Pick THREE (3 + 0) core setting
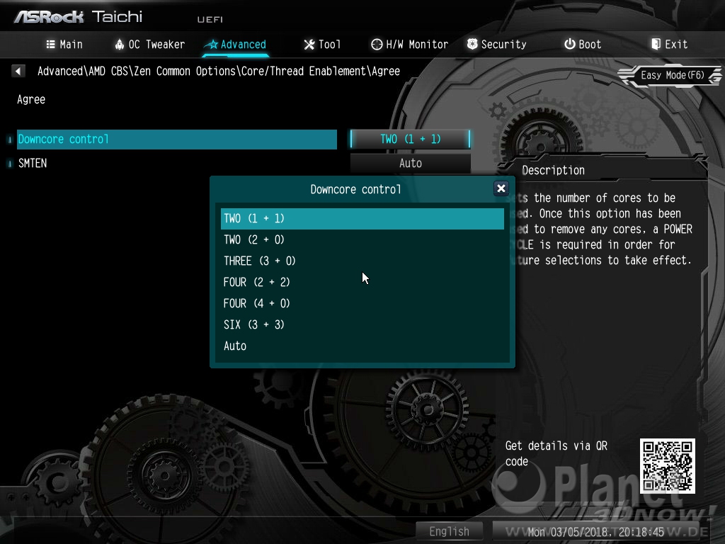725x544 pixels. coord(362,261)
